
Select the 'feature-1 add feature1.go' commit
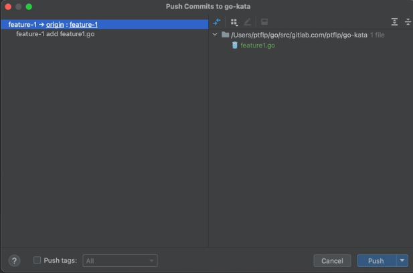pos(55,34)
